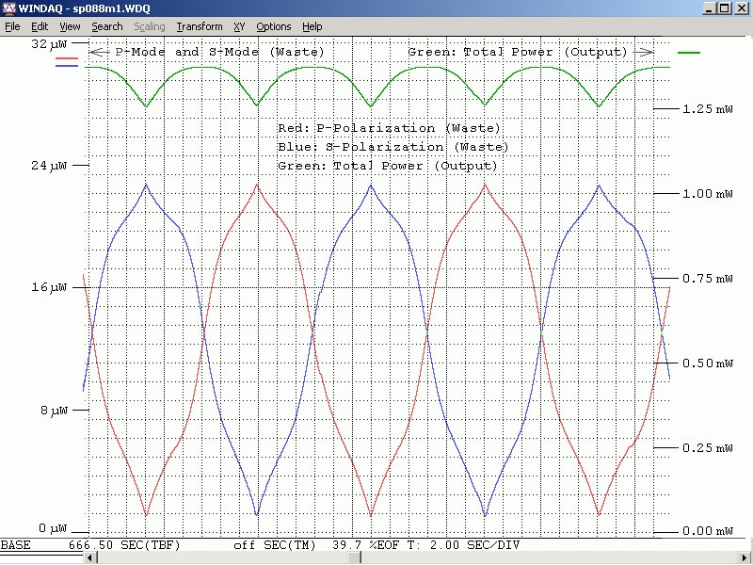Image resolution: width=753 pixels, height=565 pixels.
Task: Open the View menu
Action: coord(70,26)
